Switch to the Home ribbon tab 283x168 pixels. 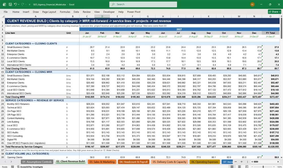(x=16, y=12)
